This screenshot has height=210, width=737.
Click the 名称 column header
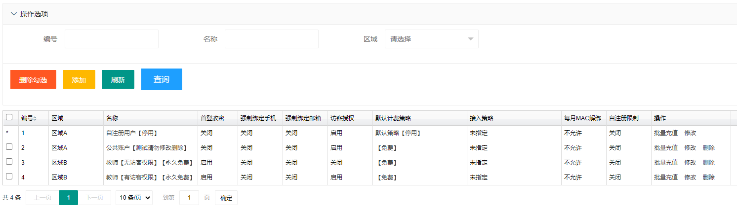(150, 118)
